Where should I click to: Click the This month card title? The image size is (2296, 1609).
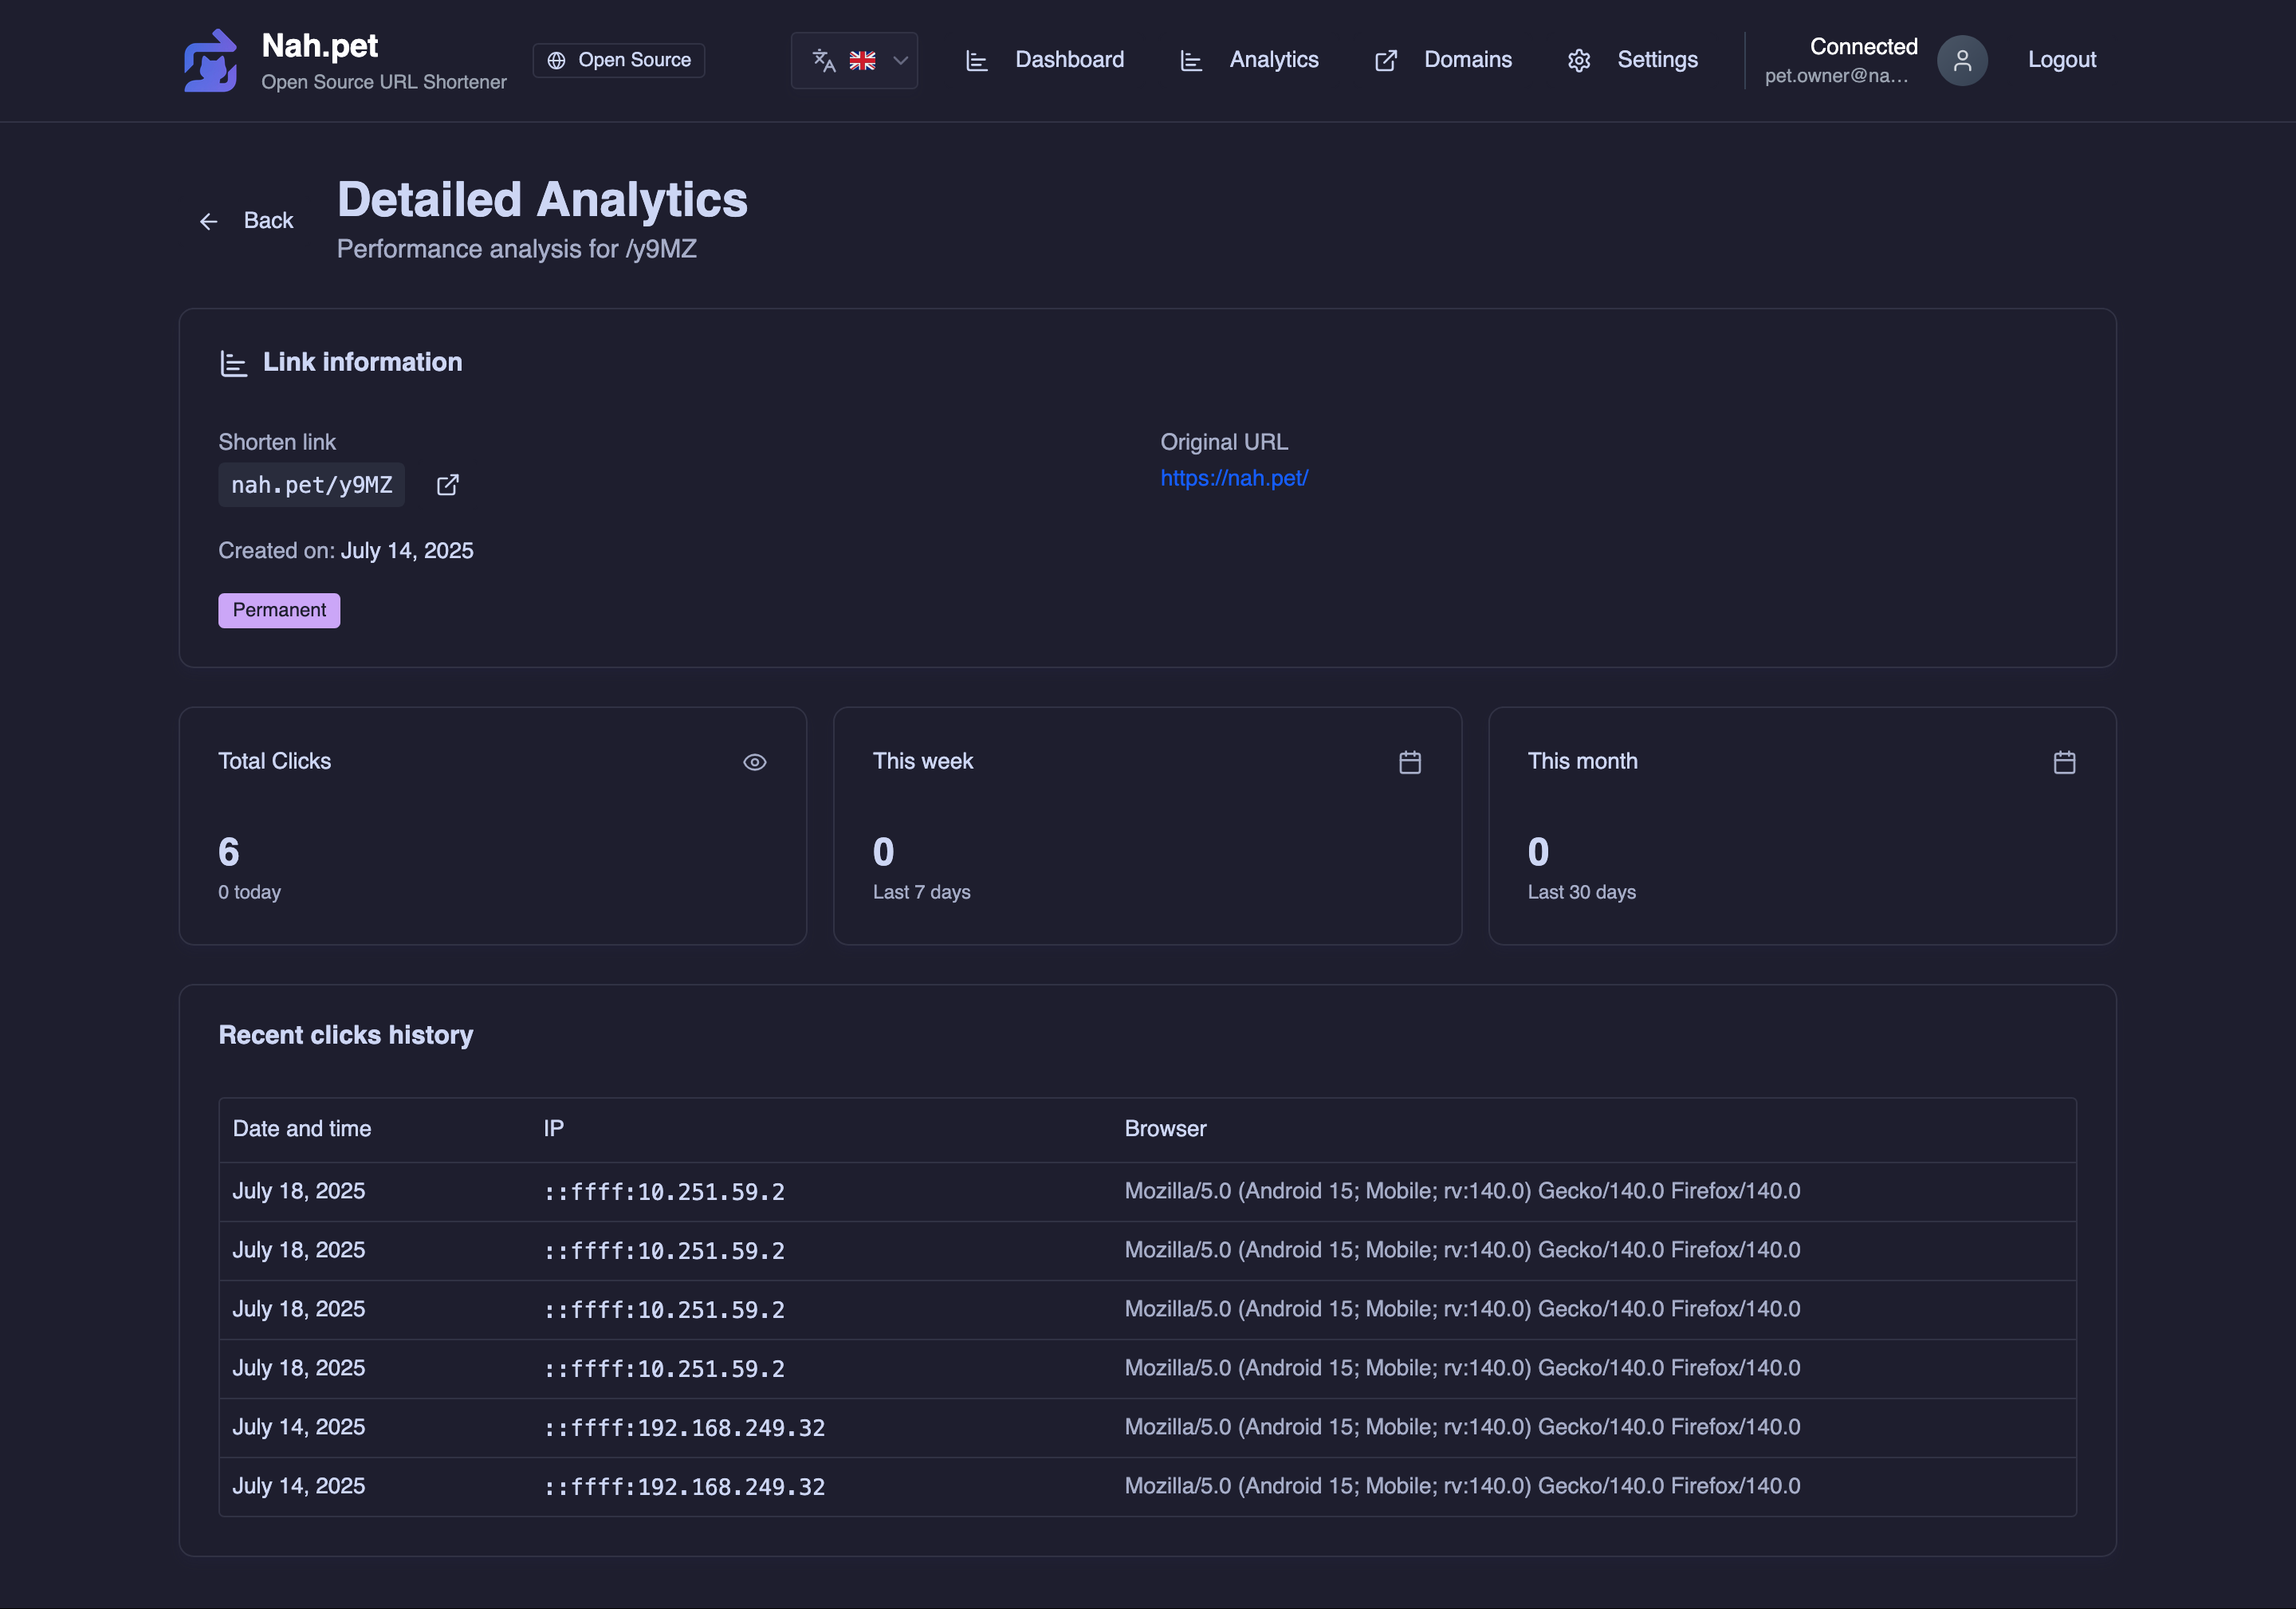(1582, 761)
